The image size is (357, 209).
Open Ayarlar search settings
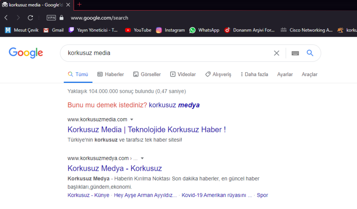[285, 74]
